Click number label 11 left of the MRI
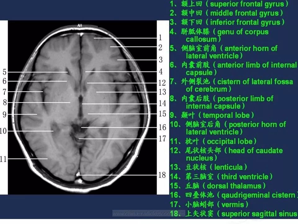298x224 pixels. 3,159
